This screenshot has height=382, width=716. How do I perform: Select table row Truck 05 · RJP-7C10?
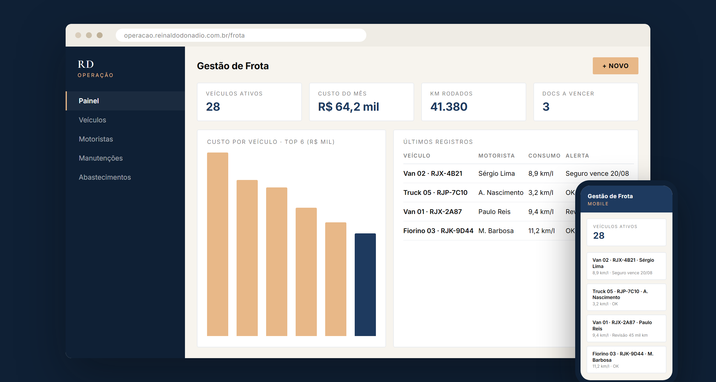coord(489,193)
